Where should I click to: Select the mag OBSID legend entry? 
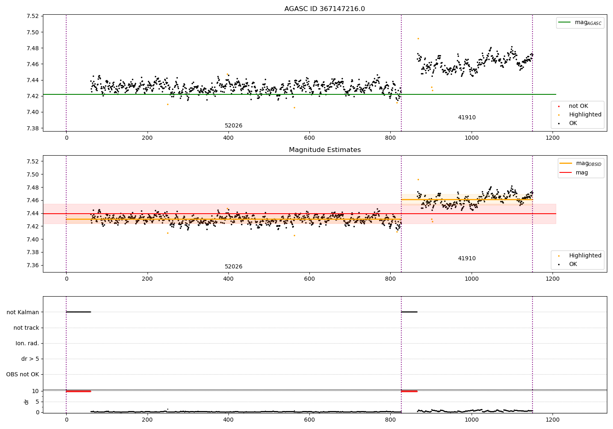[581, 163]
